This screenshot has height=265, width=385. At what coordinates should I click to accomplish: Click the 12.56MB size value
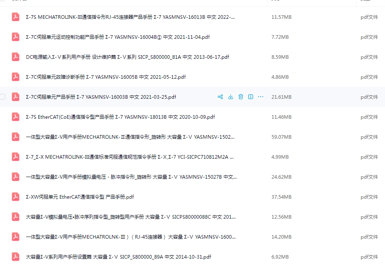click(281, 217)
